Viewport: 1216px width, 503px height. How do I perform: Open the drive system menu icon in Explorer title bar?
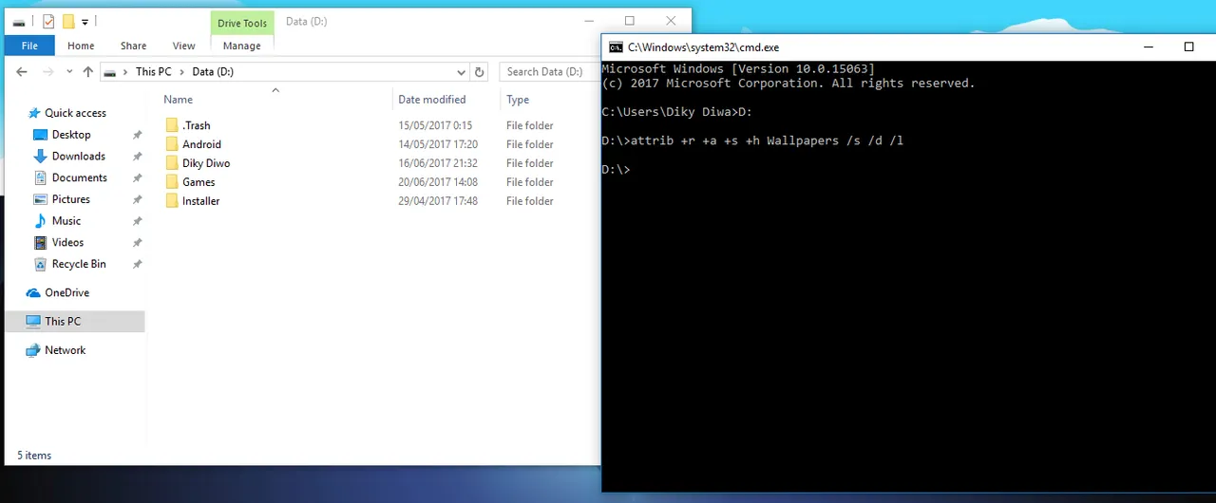coord(19,22)
